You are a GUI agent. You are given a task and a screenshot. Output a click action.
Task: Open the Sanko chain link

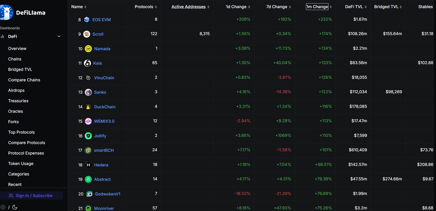coord(100,92)
